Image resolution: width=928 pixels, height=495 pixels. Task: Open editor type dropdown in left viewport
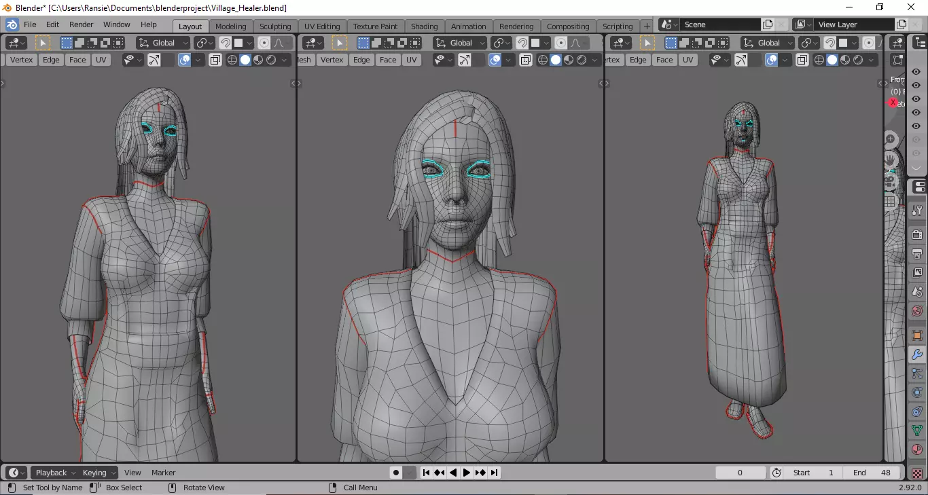(x=16, y=43)
